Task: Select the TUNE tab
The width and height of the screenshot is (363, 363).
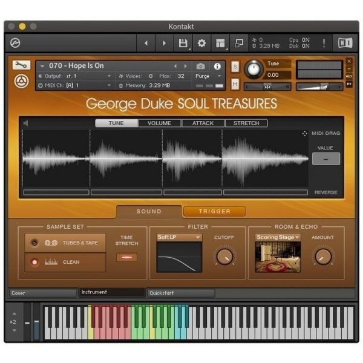Action: click(x=116, y=123)
